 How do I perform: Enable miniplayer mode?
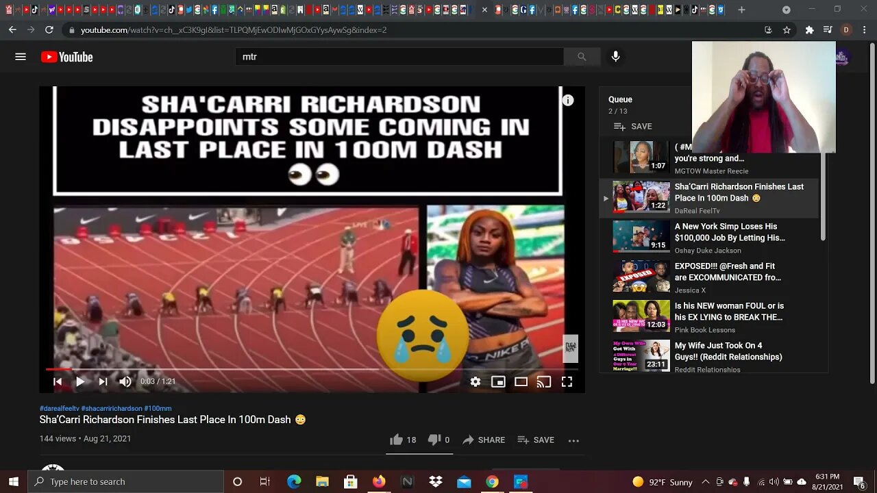click(x=498, y=382)
